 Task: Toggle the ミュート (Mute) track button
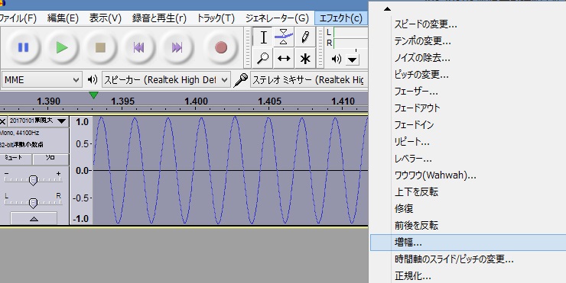(x=15, y=159)
